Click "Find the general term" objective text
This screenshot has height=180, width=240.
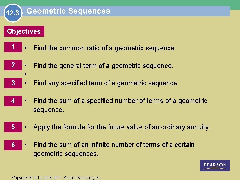click(x=103, y=66)
